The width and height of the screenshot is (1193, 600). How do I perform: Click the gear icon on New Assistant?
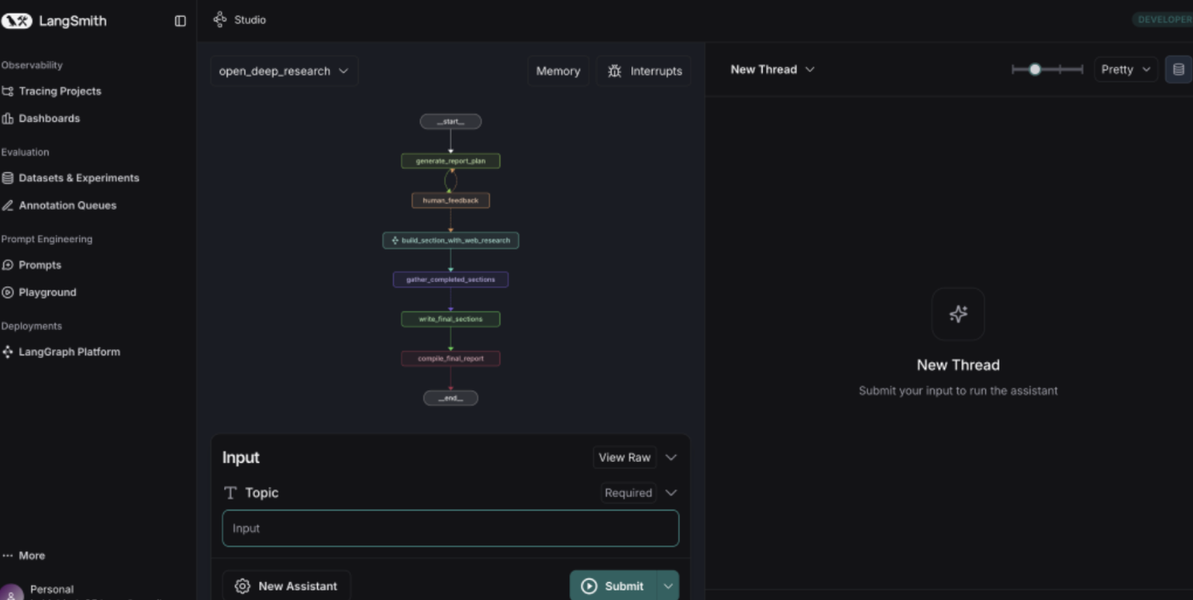(242, 586)
